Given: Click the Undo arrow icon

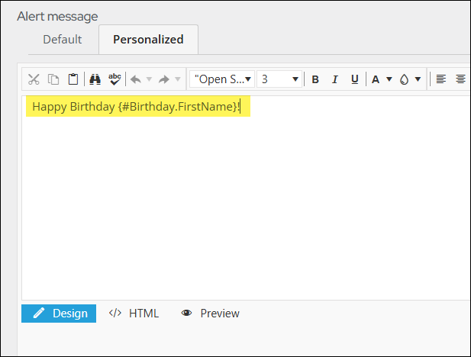Looking at the screenshot, I should click(x=136, y=79).
